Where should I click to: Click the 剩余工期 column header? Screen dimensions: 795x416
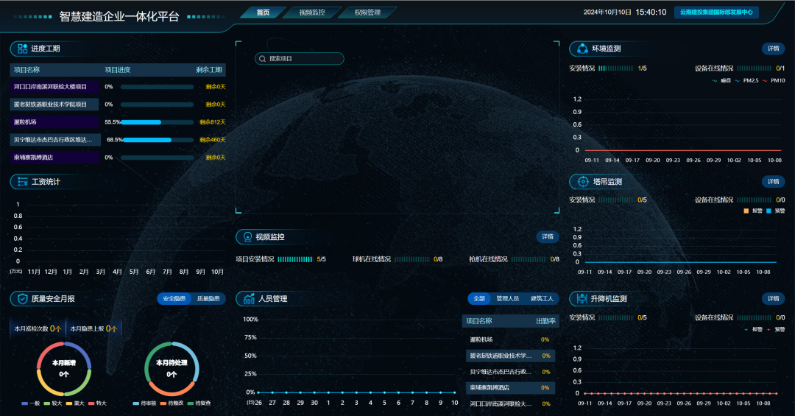tap(209, 70)
